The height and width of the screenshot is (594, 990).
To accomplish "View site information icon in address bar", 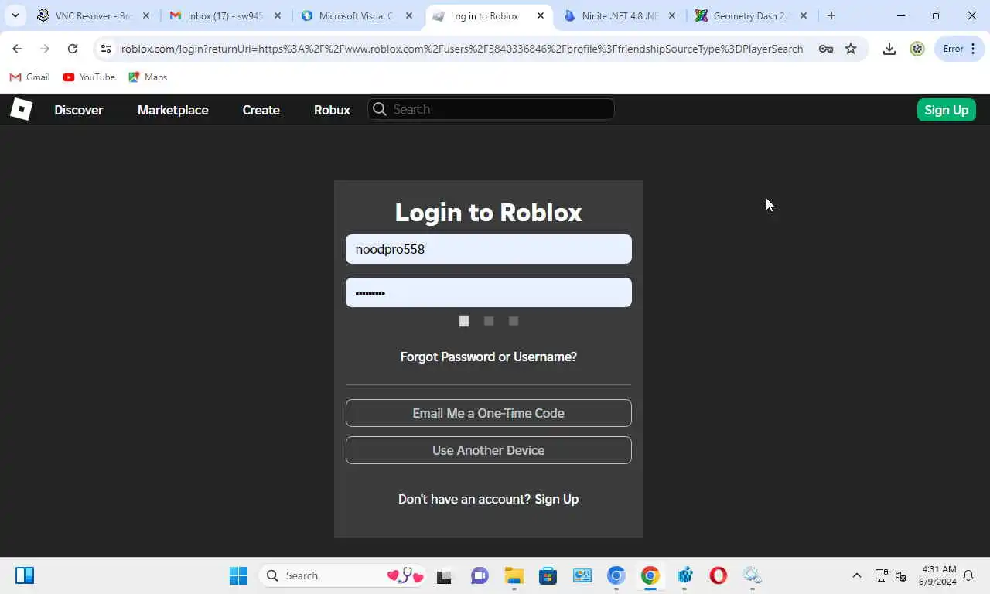I will tap(106, 49).
